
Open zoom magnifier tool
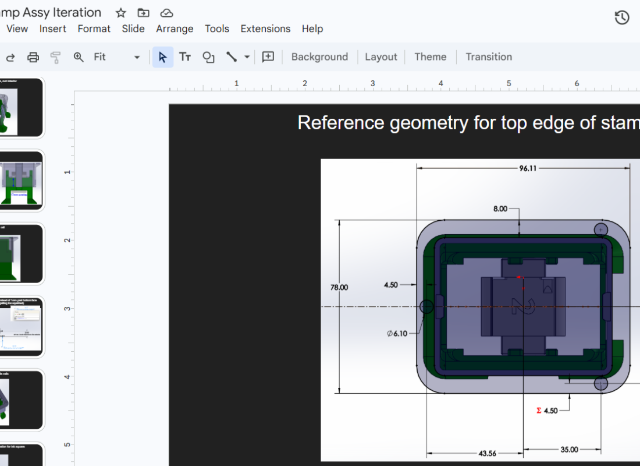tap(79, 57)
